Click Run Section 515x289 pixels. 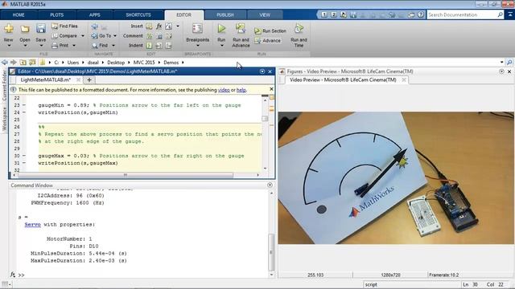270,31
